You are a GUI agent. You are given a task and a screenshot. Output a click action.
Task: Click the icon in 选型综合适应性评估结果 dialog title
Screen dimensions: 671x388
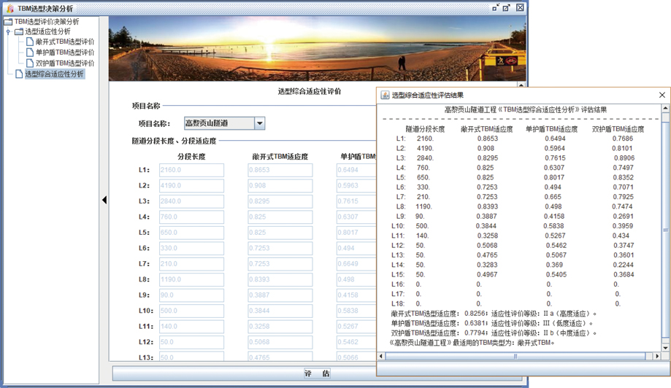385,95
